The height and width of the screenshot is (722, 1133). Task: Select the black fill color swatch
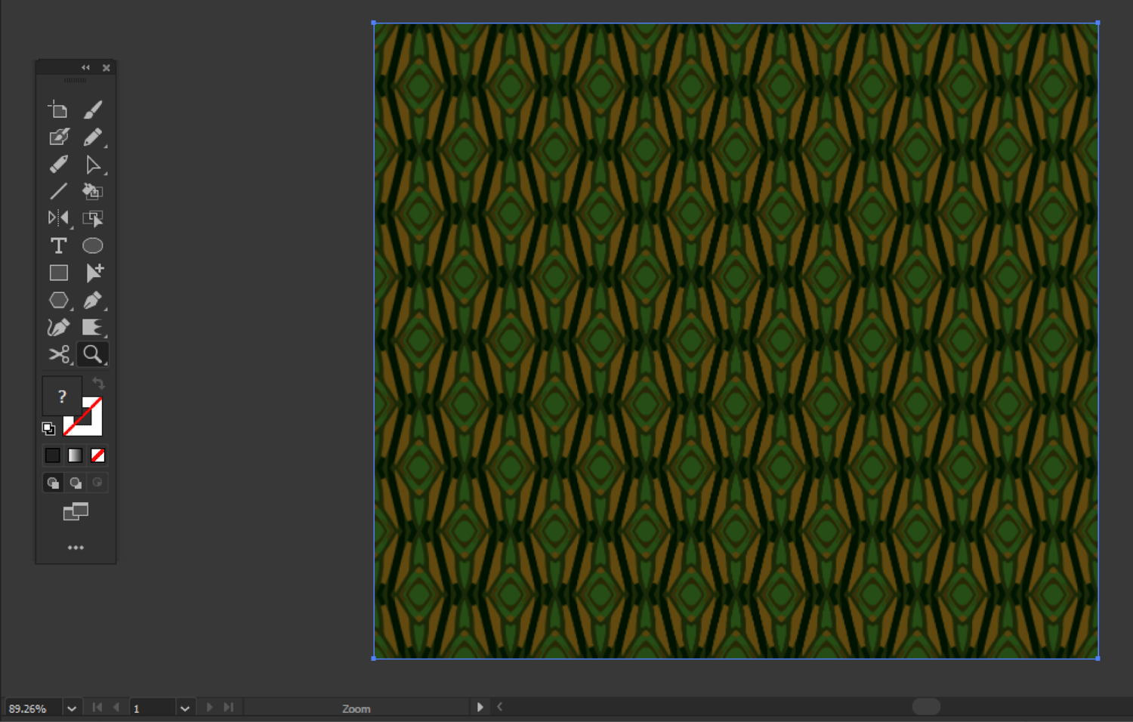tap(52, 455)
